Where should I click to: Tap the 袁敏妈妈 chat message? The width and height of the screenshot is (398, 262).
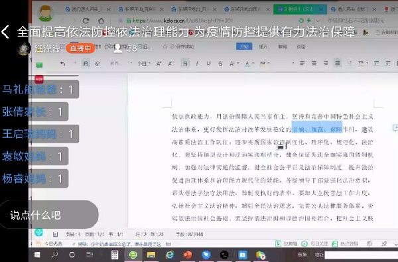click(34, 156)
